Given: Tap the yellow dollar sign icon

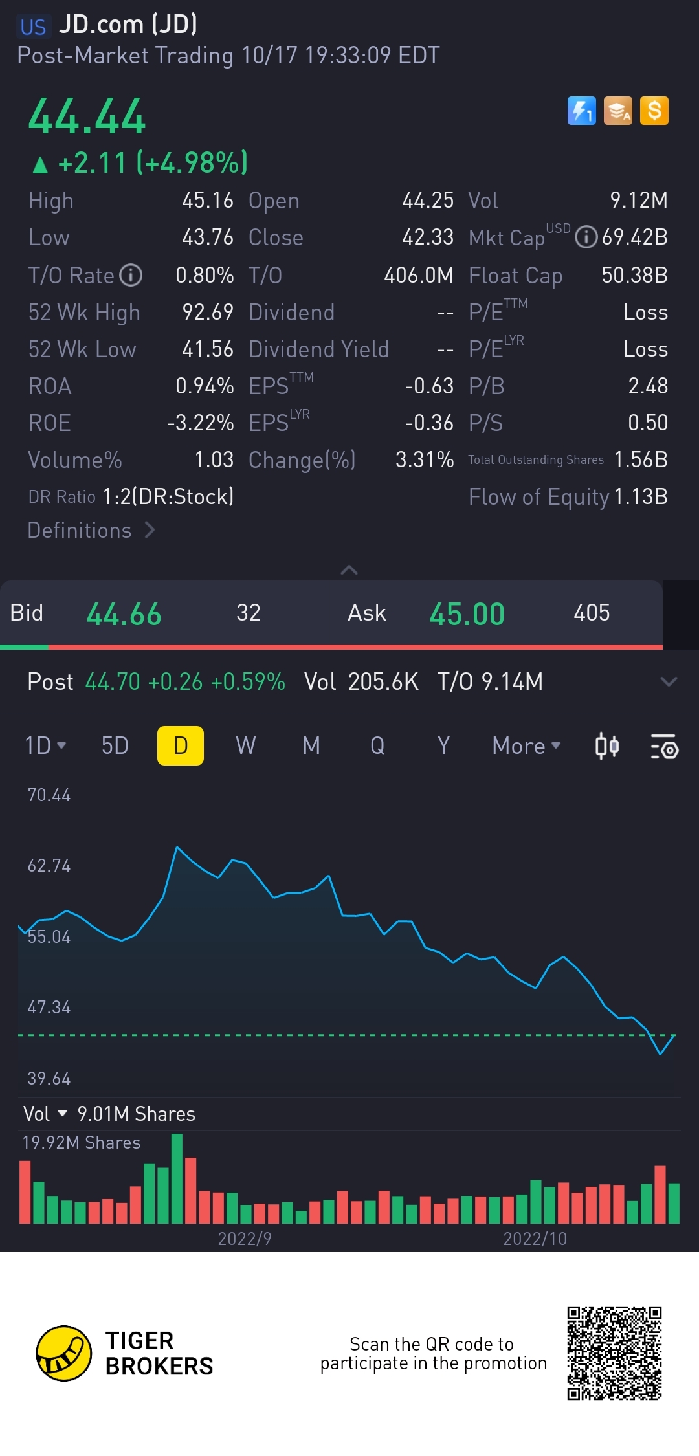Looking at the screenshot, I should click(654, 111).
